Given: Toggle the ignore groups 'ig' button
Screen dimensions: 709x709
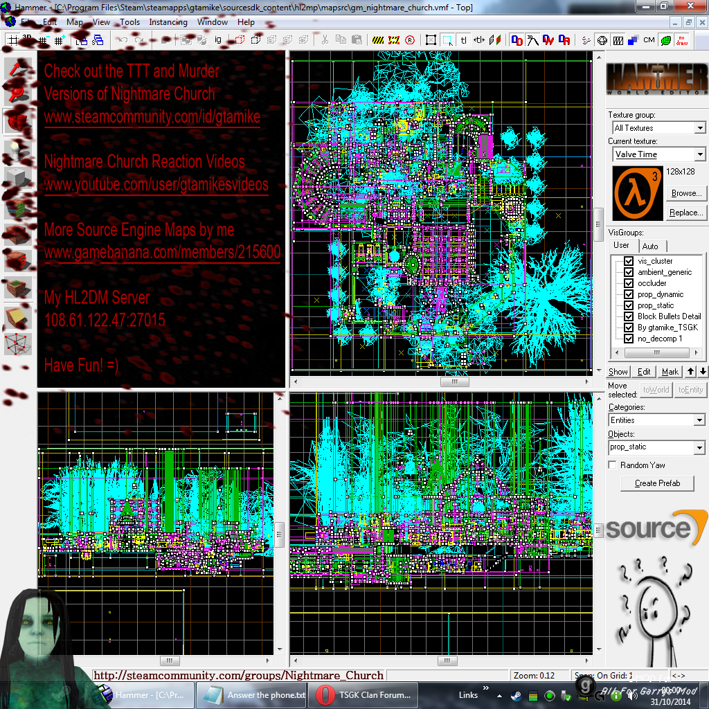Looking at the screenshot, I should tap(218, 40).
